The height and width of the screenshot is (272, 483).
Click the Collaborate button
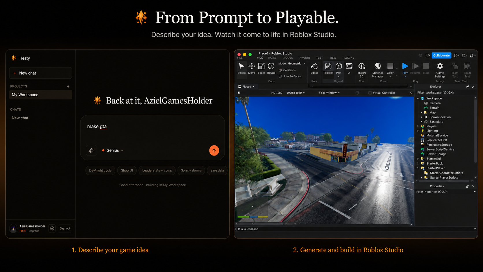pos(441,55)
